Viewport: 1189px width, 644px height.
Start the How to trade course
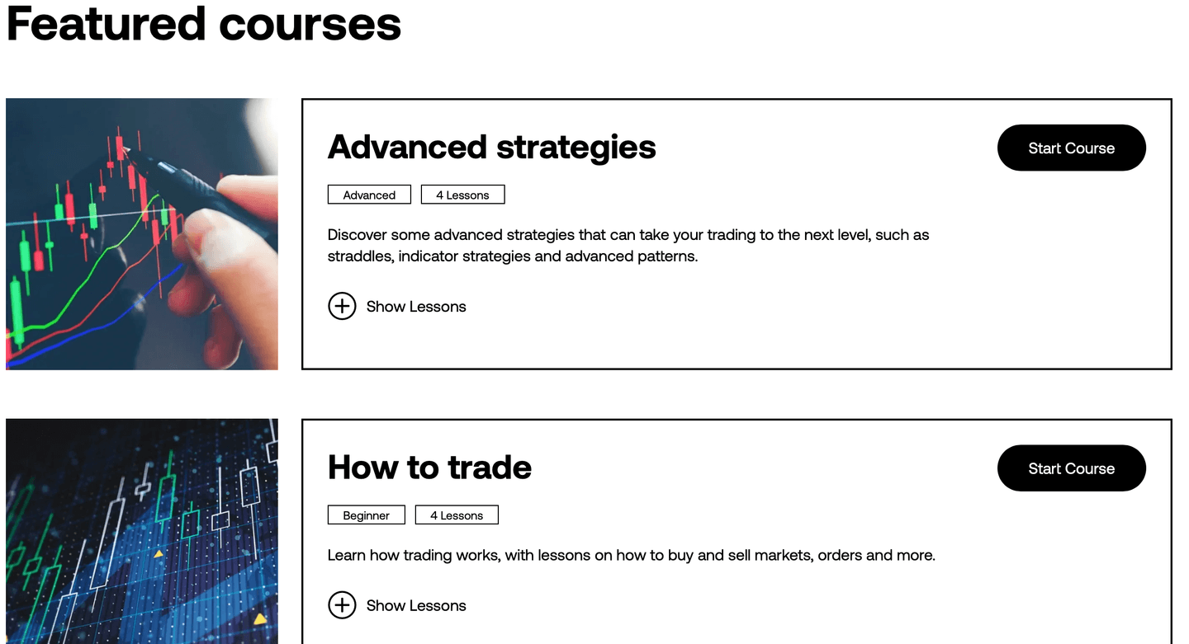[x=1071, y=468]
